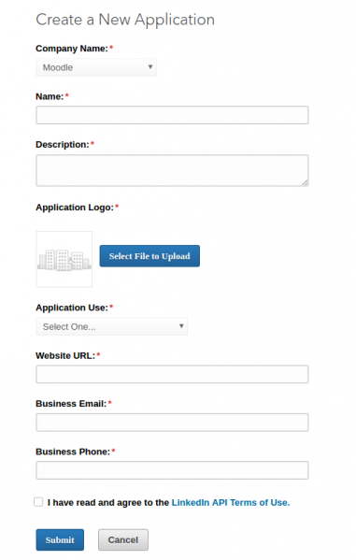Screen dimensions: 356x560
Task: Open the Company Name dropdown showing Moodle
Action: [x=96, y=67]
